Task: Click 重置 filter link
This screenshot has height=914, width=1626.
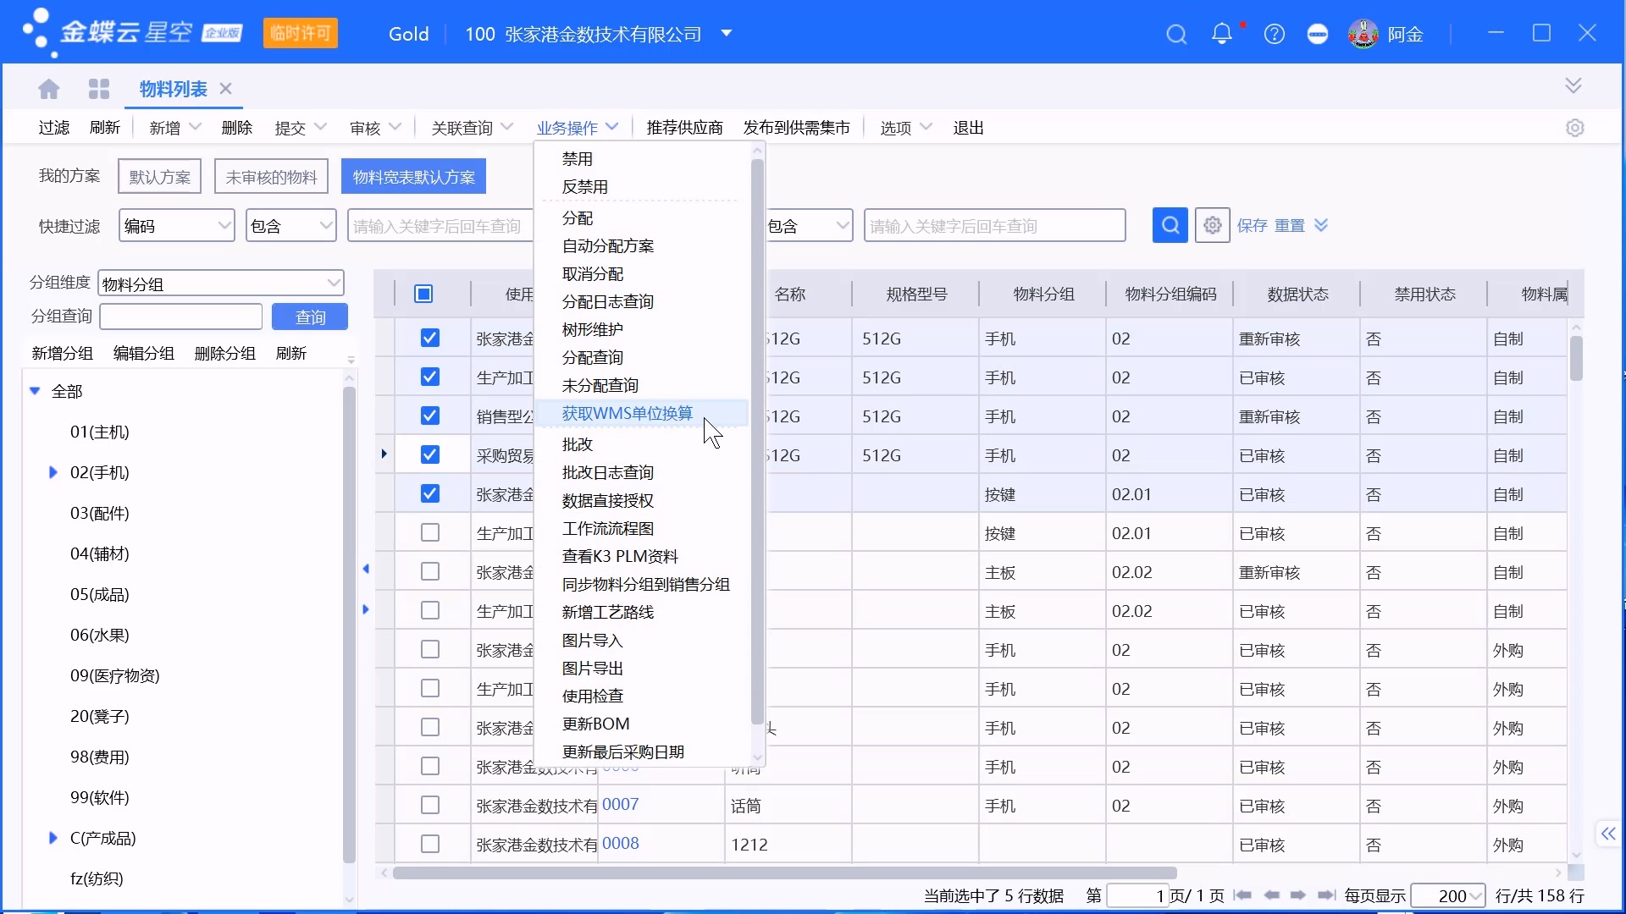Action: 1290,225
